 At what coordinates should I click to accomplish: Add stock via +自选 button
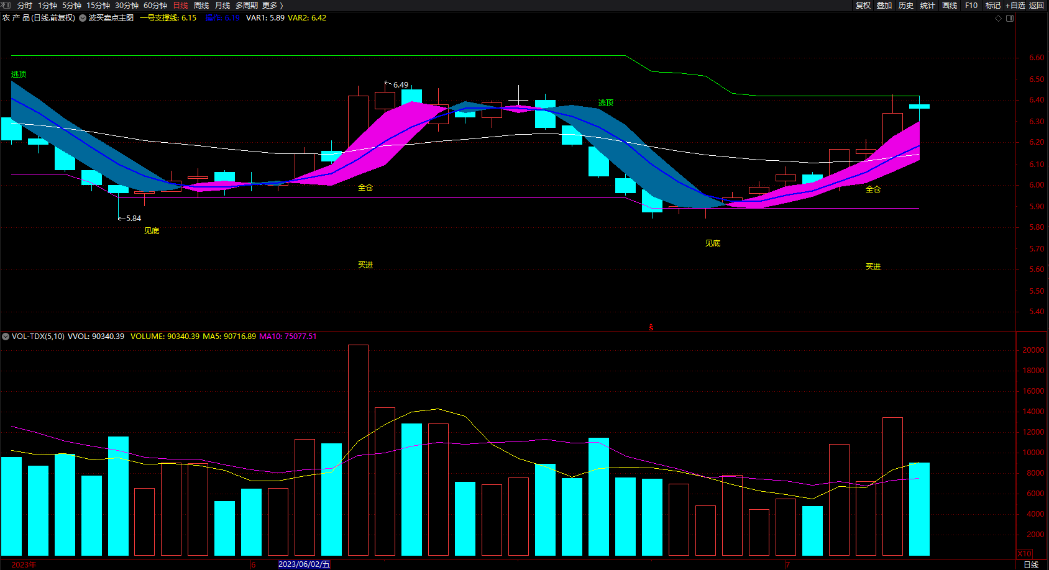tap(1015, 5)
